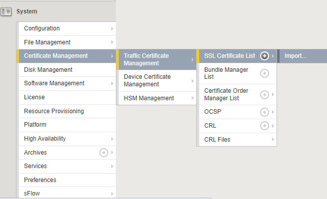Expand the Software Management submenu arrow

click(112, 83)
